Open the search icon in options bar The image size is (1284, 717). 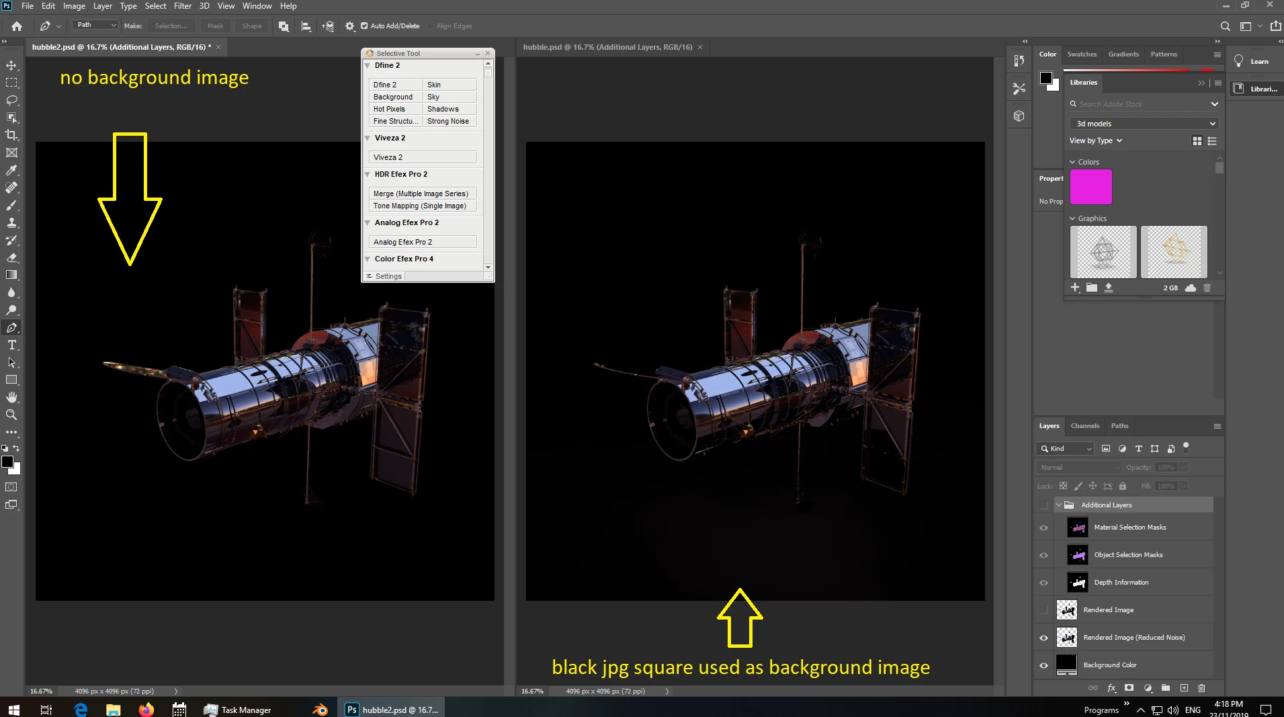pyautogui.click(x=1225, y=26)
